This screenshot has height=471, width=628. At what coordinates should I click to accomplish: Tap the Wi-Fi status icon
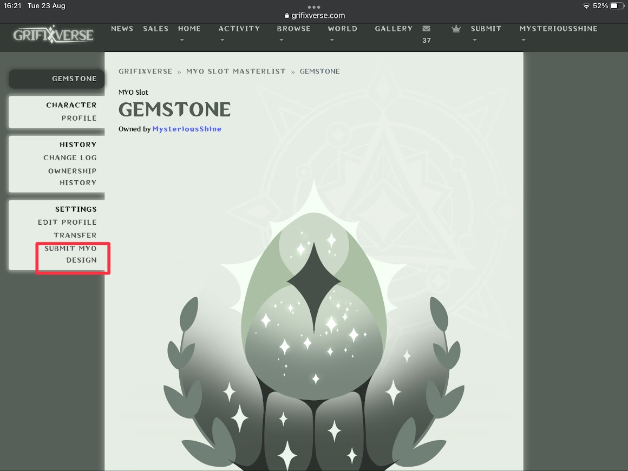pos(586,6)
